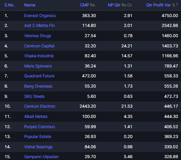Open Maris Spinners company page
This screenshot has height=160, width=181.
coord(38,66)
